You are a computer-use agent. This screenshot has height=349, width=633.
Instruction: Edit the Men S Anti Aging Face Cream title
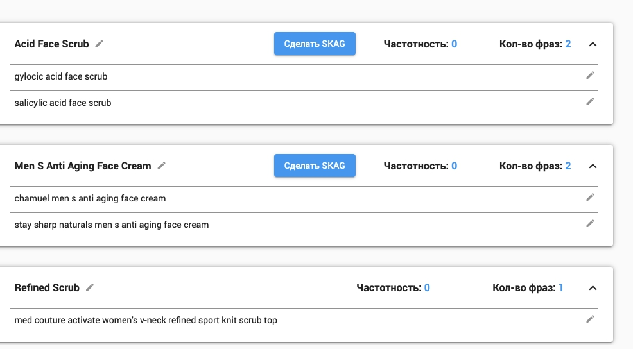pyautogui.click(x=162, y=166)
